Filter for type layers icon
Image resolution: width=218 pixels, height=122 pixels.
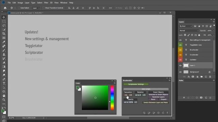pyautogui.click(x=203, y=26)
